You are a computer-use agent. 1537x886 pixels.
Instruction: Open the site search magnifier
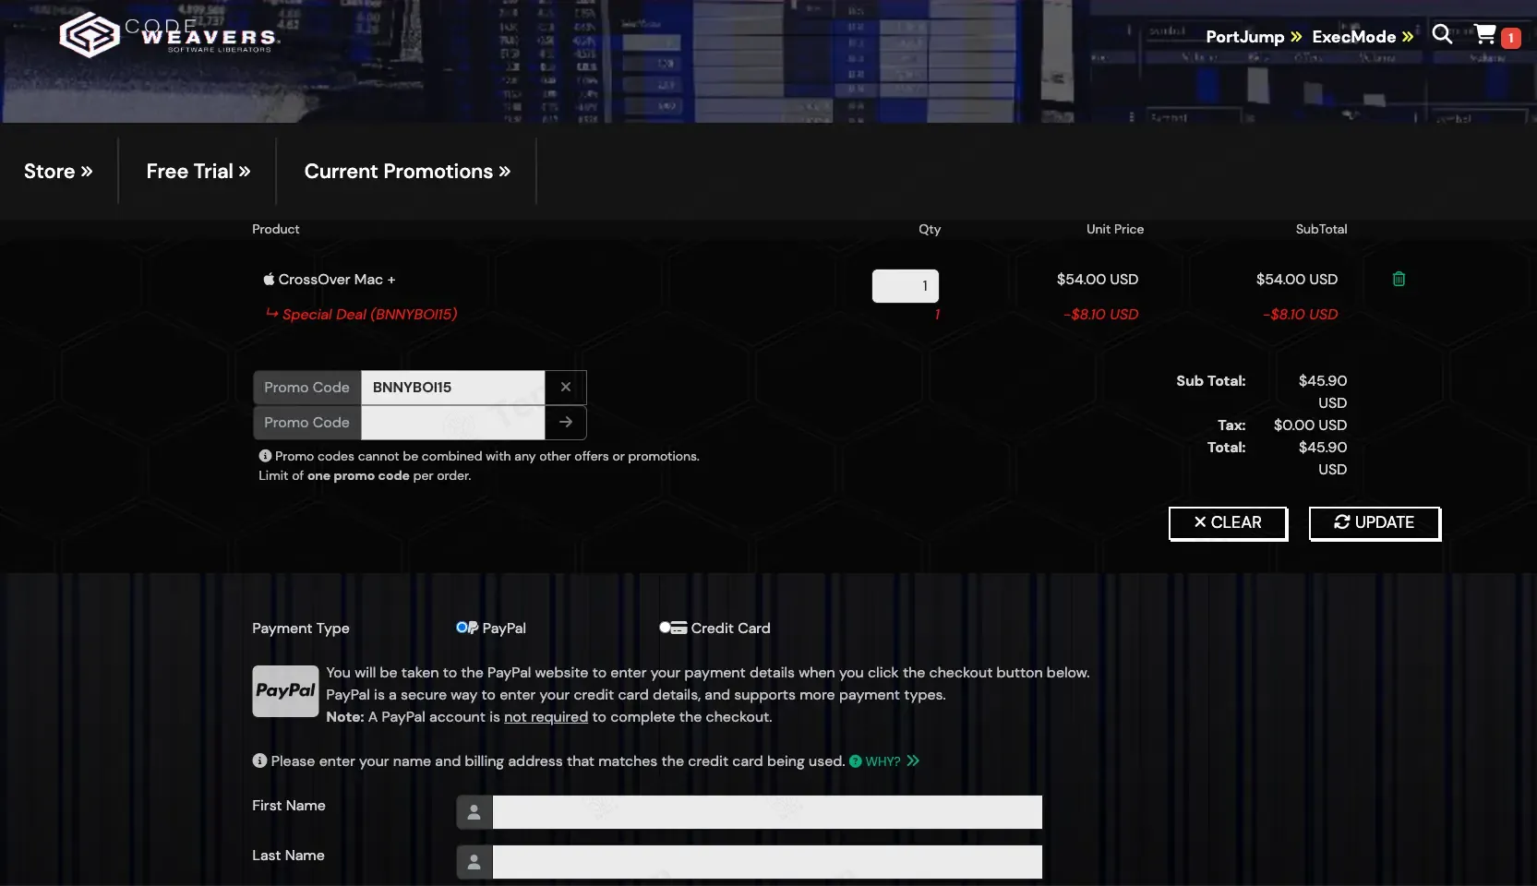click(x=1442, y=35)
